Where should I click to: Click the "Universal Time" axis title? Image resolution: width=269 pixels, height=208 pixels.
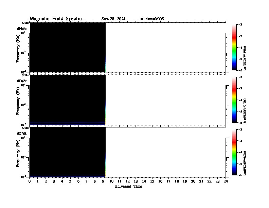128,186
